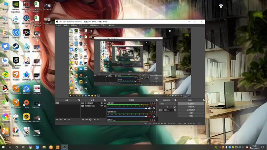The width and height of the screenshot is (267, 150).
Task: Remove the selected scene with the minus icon
Action: point(61,120)
